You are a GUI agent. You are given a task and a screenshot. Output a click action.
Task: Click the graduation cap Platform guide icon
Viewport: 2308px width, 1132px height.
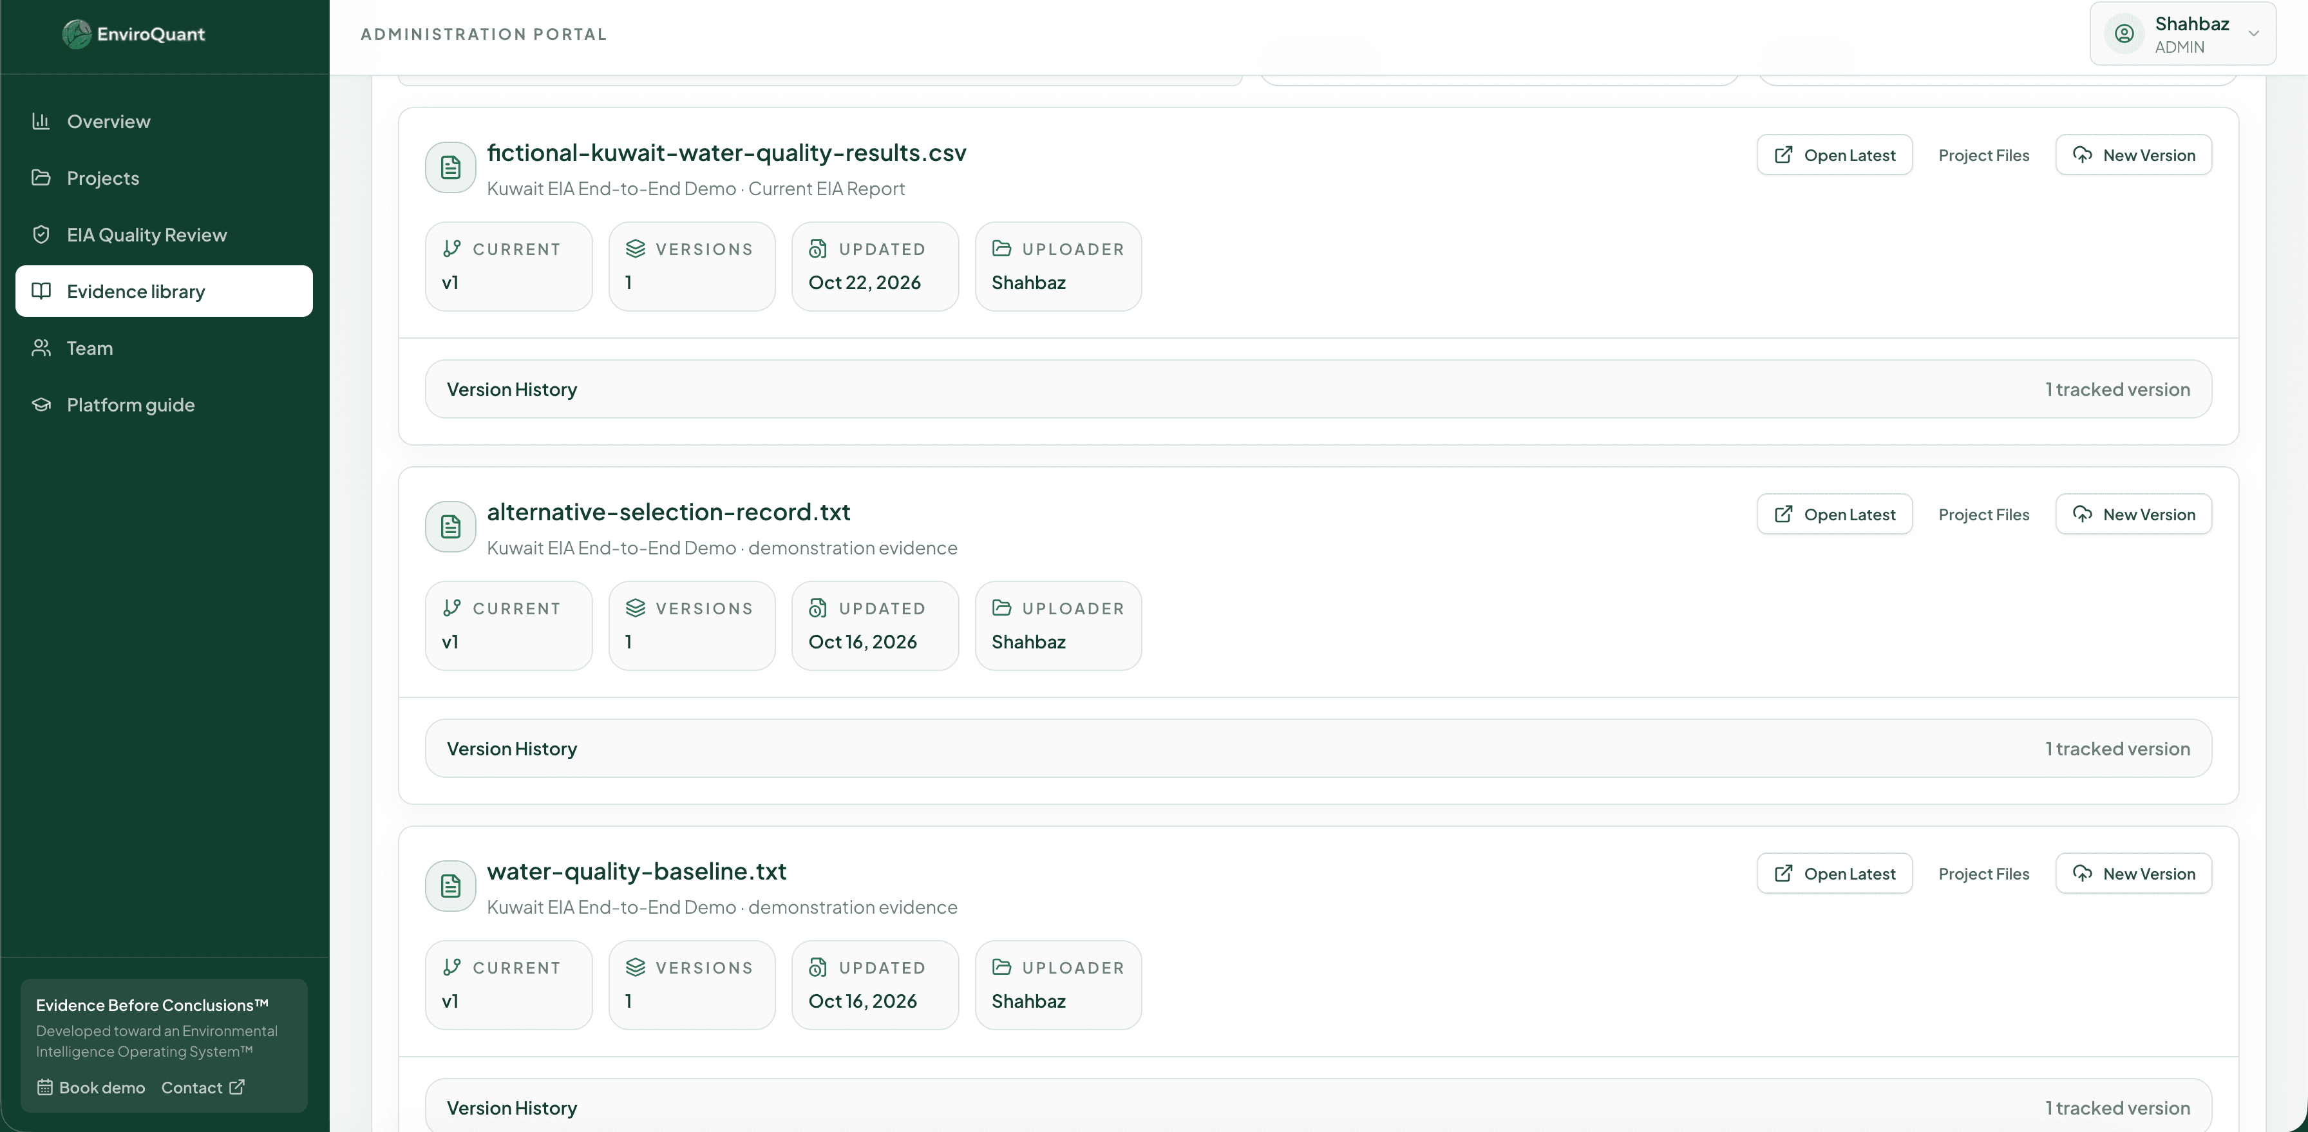(41, 405)
